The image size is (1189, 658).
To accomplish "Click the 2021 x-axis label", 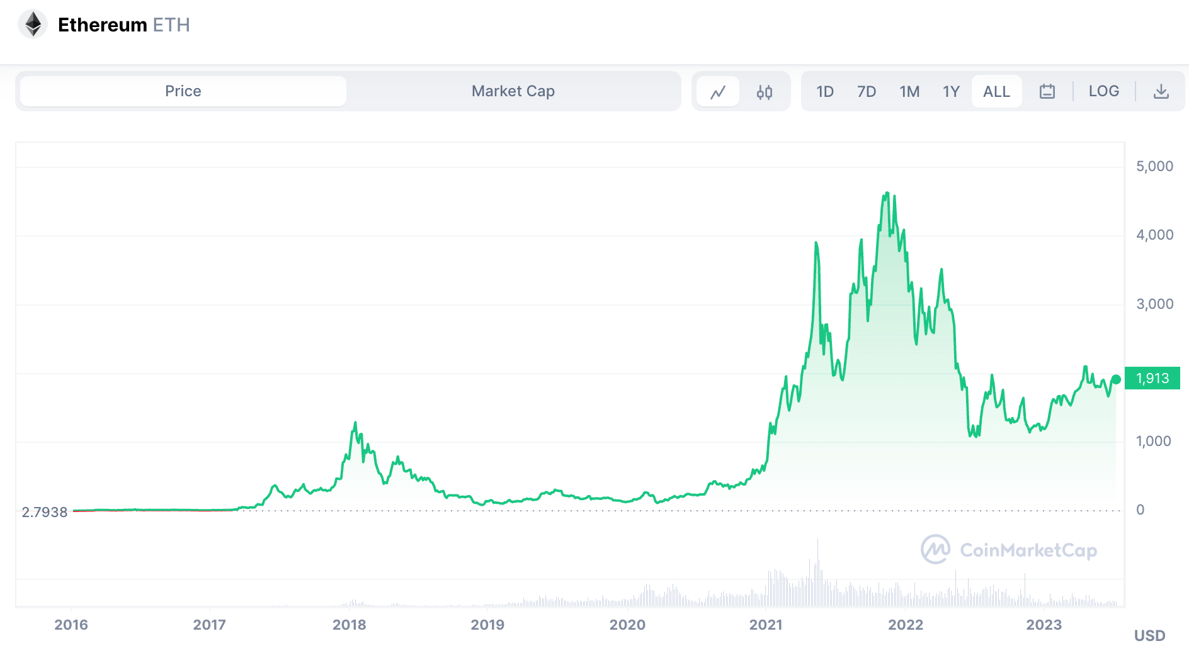I will click(766, 625).
